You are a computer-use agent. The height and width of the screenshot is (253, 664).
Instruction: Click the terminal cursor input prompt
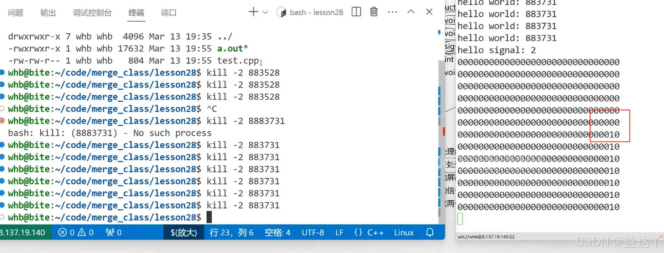tap(209, 217)
